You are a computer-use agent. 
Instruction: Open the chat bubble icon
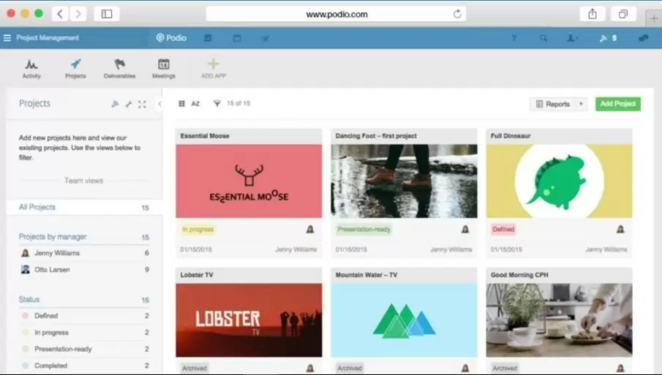pos(643,39)
